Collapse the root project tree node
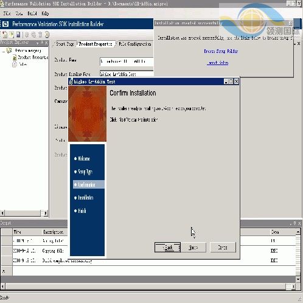The image size is (303, 303). 4,51
